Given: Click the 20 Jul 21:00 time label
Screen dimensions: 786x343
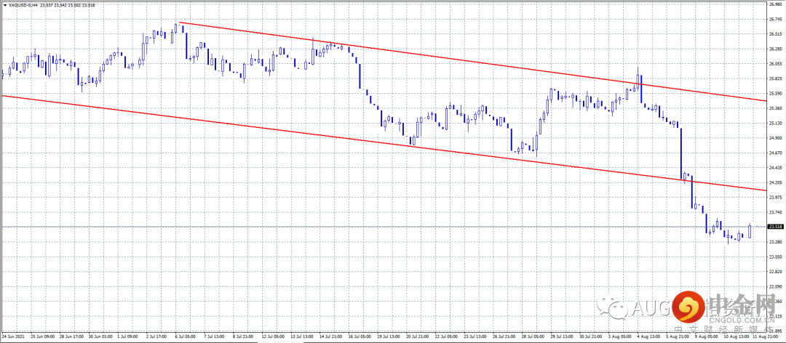Looking at the screenshot, I should (417, 336).
